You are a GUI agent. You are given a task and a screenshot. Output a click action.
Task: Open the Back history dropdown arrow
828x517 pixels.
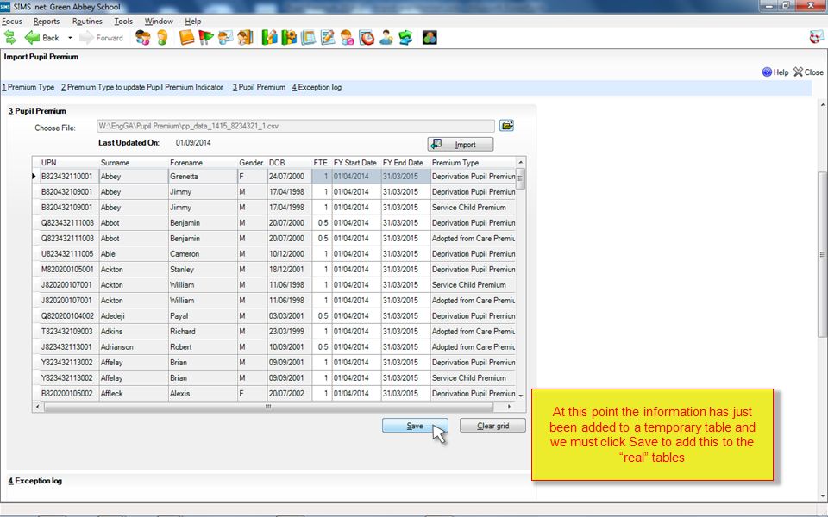pos(70,38)
